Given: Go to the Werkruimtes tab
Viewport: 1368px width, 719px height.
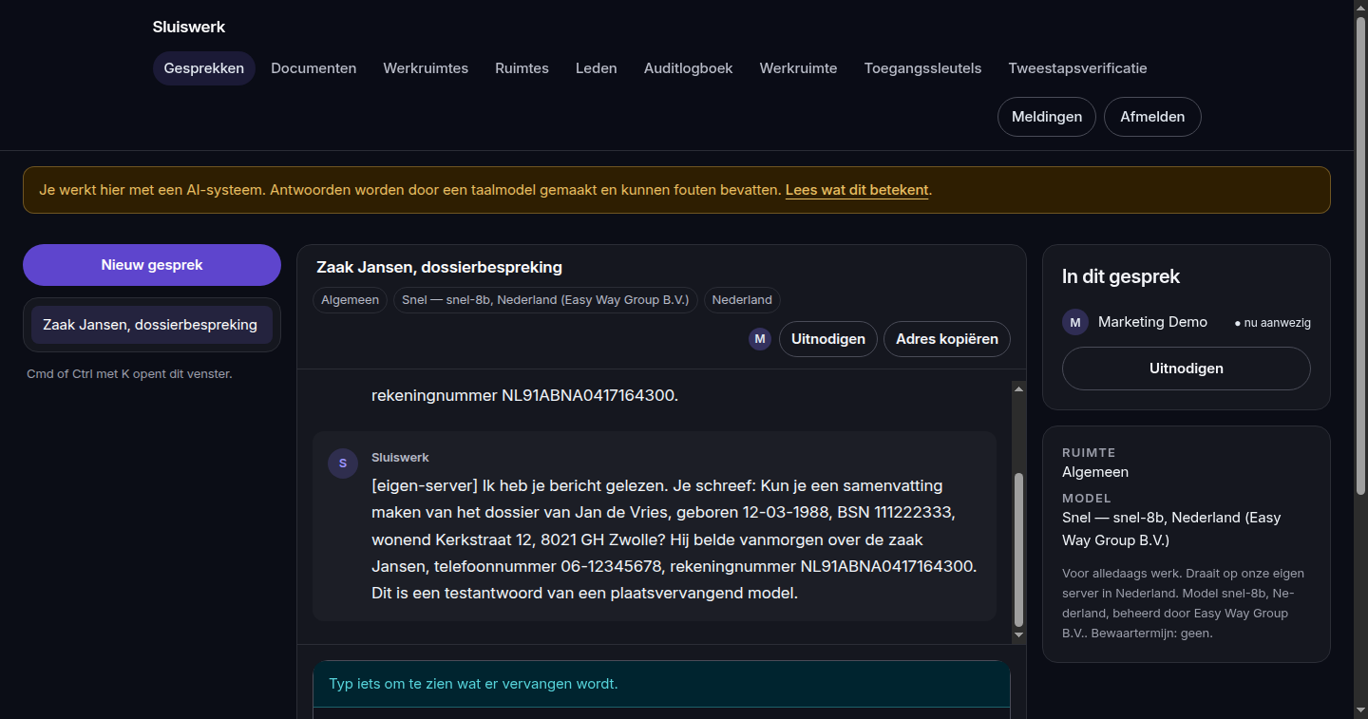Looking at the screenshot, I should point(426,68).
